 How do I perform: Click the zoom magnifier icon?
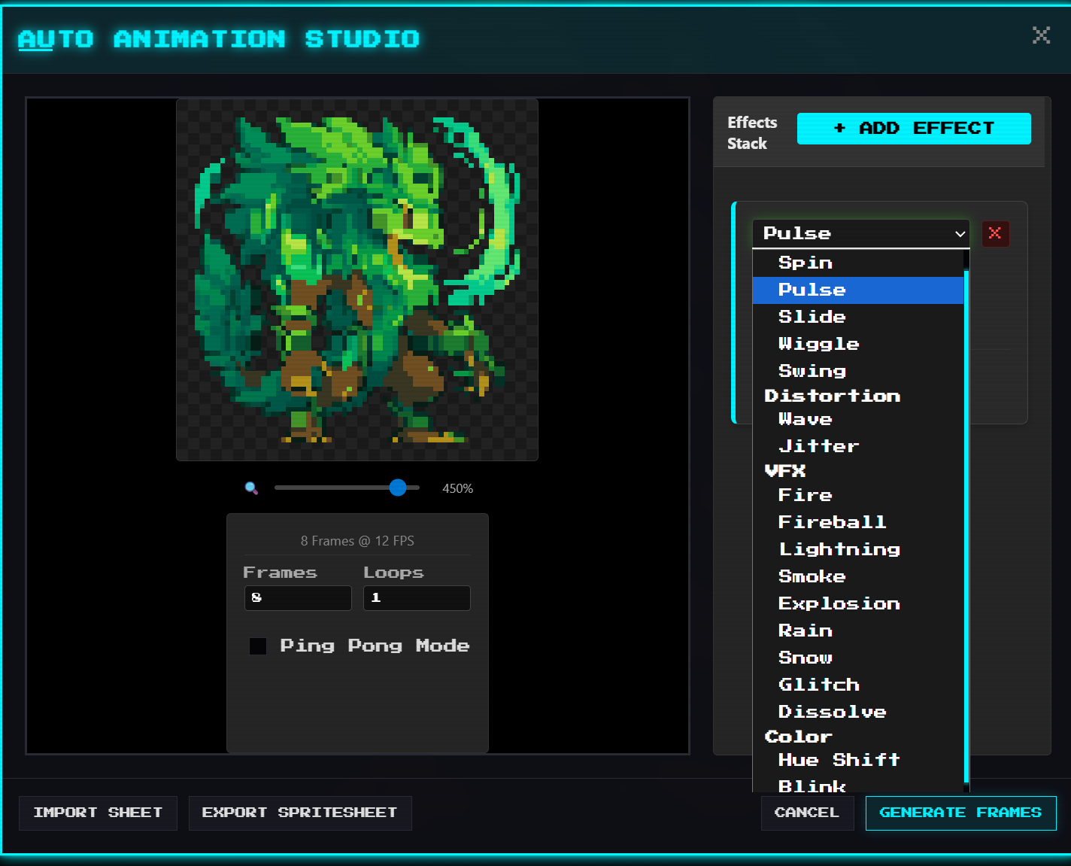[251, 488]
